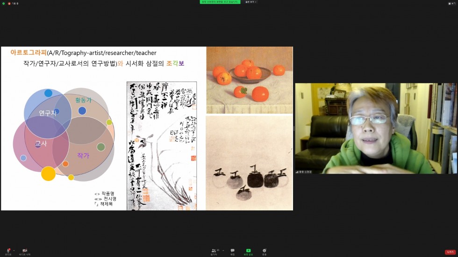The height and width of the screenshot is (257, 458).
Task: Click the speaker's video thumbnail
Action: [x=376, y=129]
